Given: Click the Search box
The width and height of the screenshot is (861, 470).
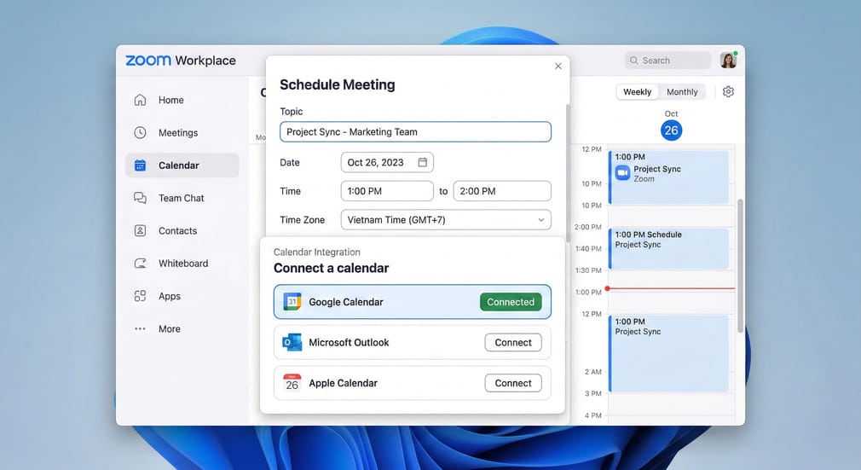Looking at the screenshot, I should point(667,61).
